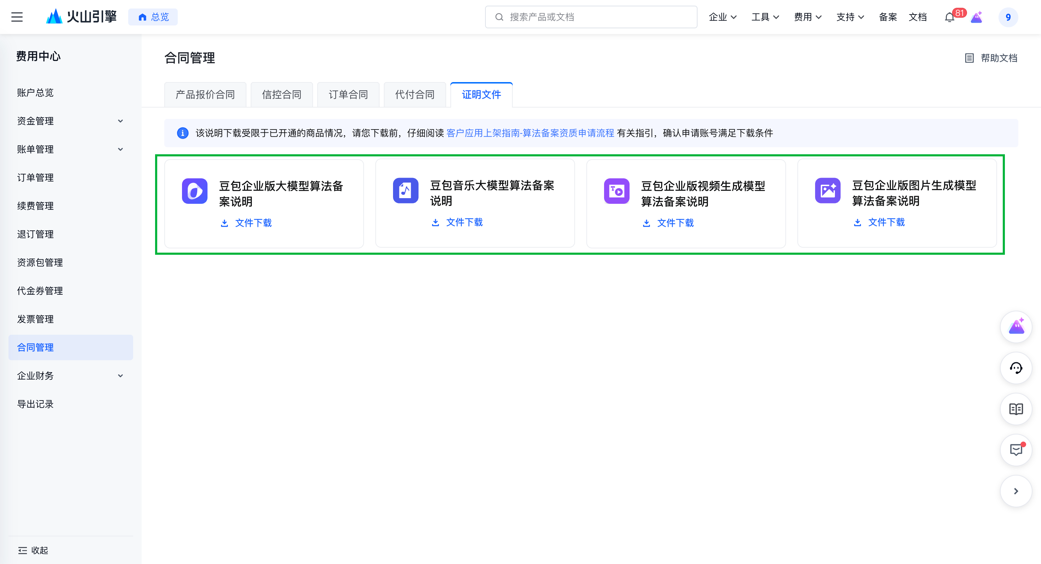
Task: Click the right arrow floating button
Action: [x=1016, y=491]
